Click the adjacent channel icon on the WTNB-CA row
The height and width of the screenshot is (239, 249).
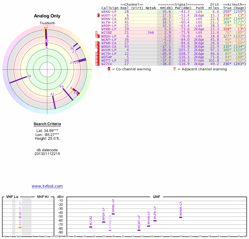click(x=96, y=43)
